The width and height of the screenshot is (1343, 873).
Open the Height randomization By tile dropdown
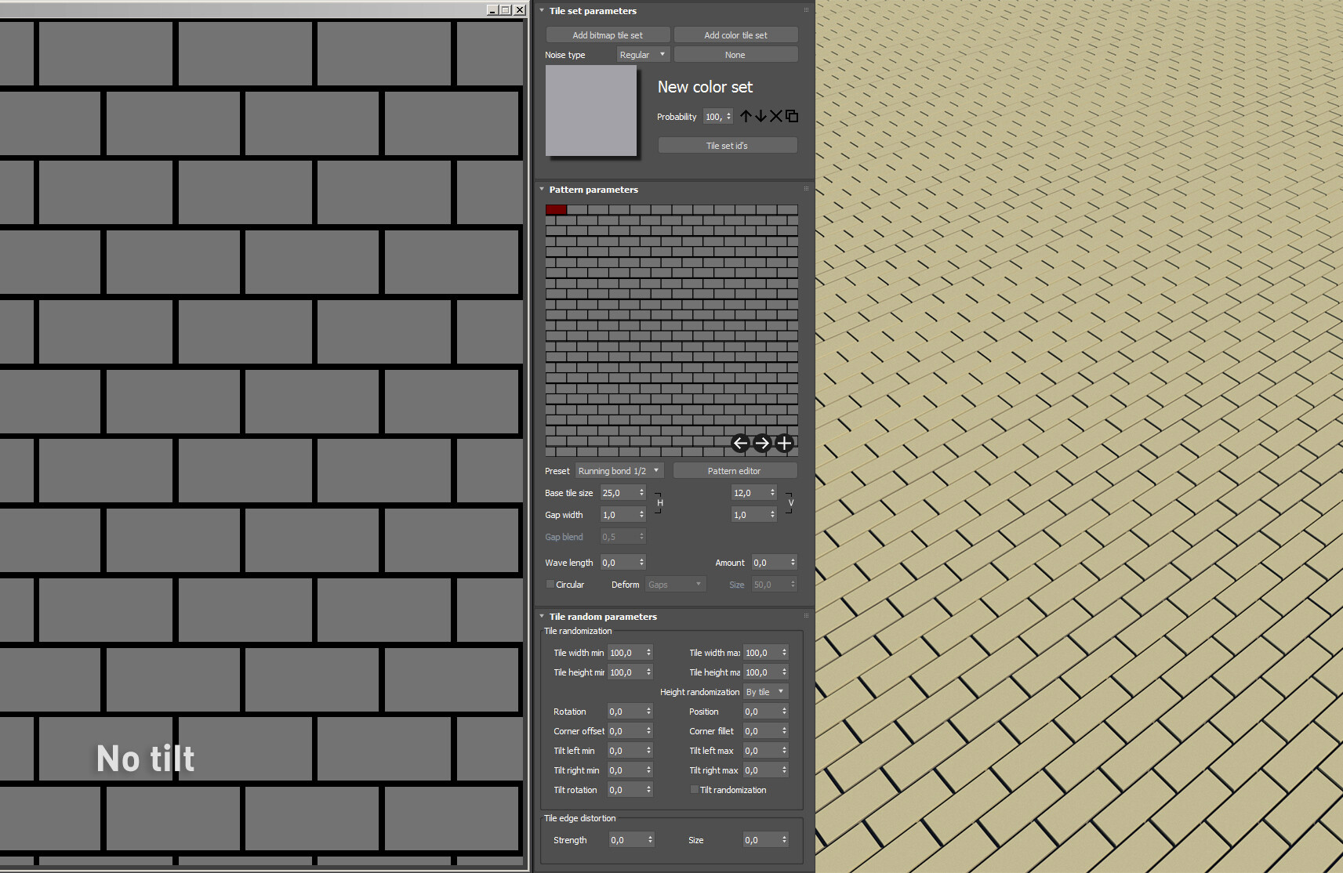tap(765, 692)
